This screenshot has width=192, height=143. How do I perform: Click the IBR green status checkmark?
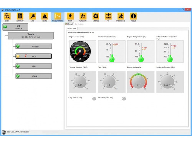(18, 66)
